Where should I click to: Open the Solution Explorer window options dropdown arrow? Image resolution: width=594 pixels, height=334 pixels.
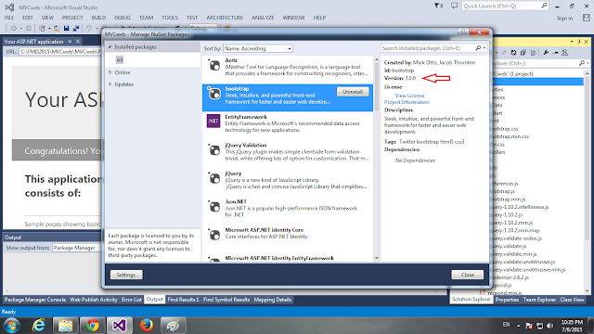tap(572, 42)
